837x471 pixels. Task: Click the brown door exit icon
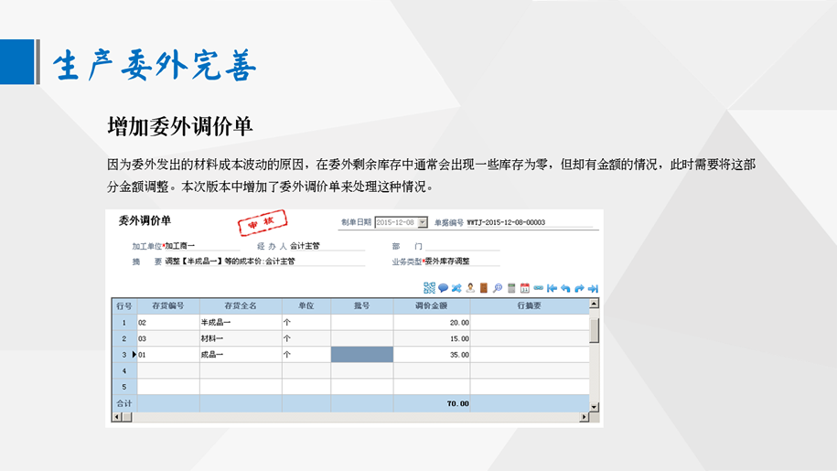(x=484, y=288)
